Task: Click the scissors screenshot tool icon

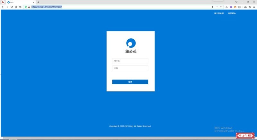Action: tap(226, 7)
